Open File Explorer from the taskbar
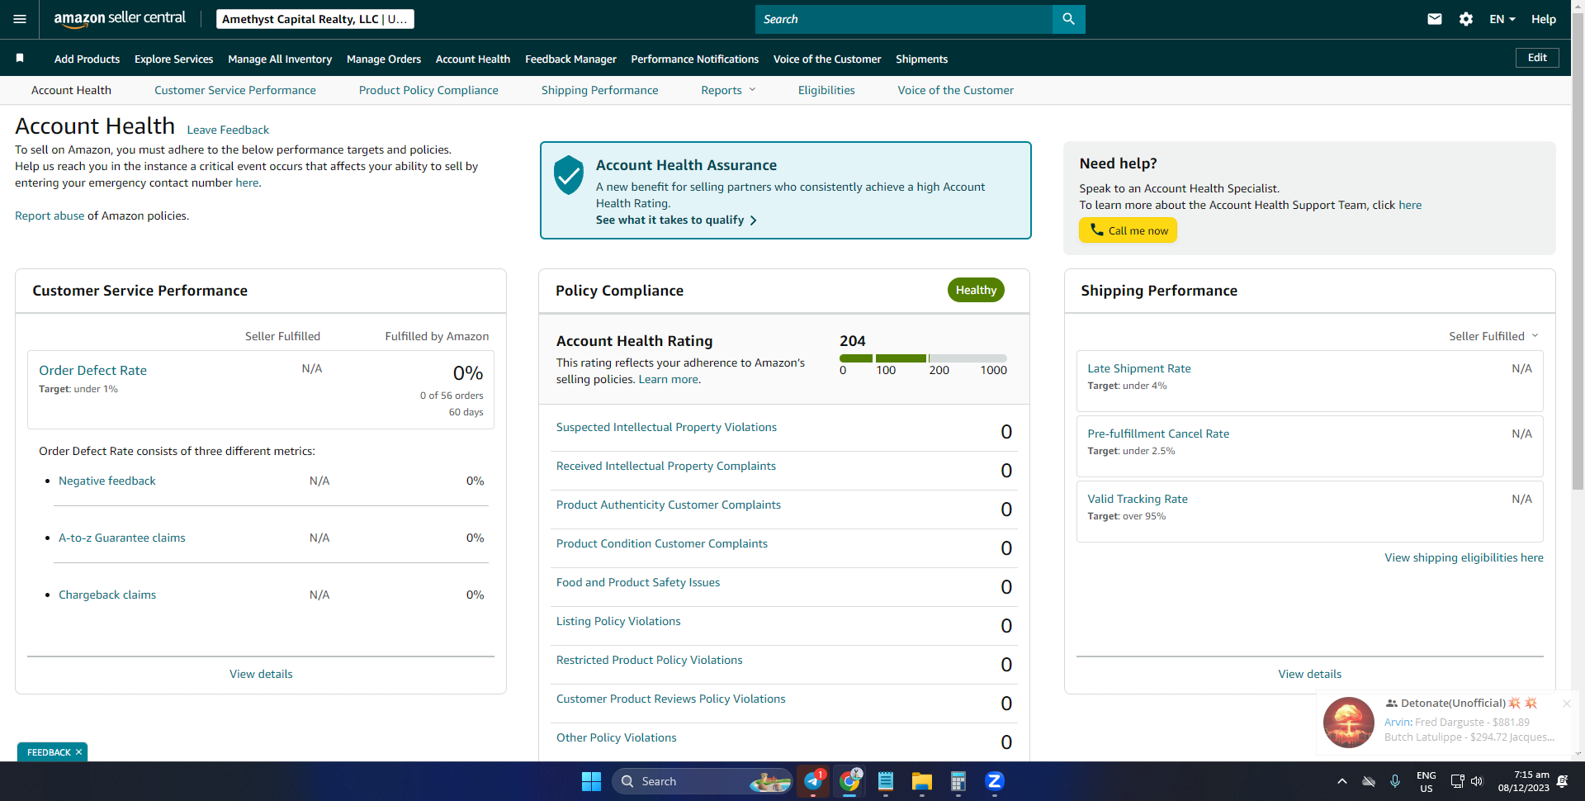 tap(922, 781)
